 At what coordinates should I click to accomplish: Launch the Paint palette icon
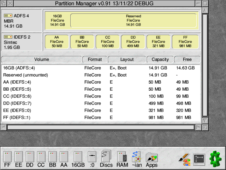[x=184, y=160]
